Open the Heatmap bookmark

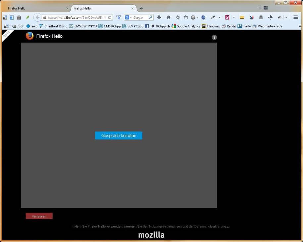(211, 26)
